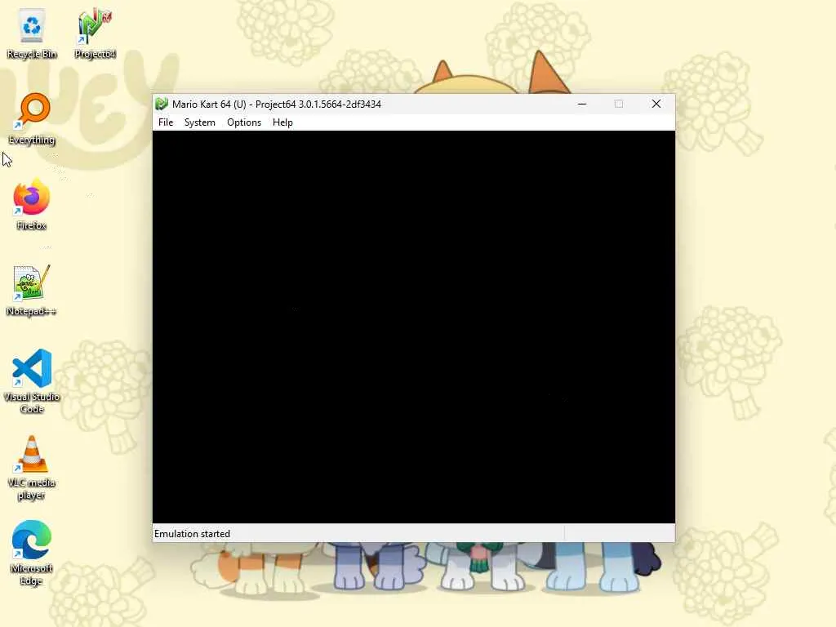Image resolution: width=836 pixels, height=627 pixels.
Task: Open the Options menu in Project64
Action: [244, 122]
